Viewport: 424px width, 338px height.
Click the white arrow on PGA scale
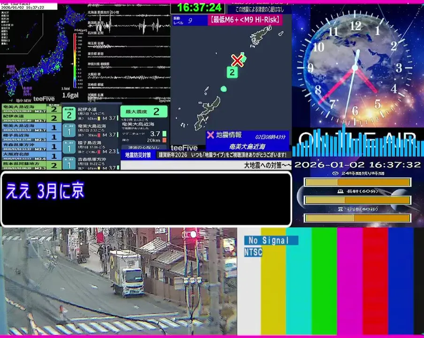(x=72, y=64)
